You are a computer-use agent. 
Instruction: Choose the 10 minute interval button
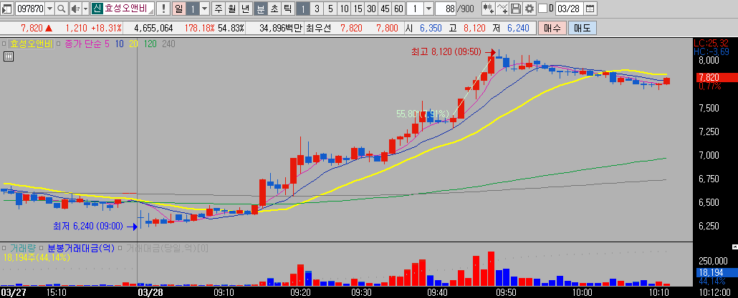click(x=345, y=9)
